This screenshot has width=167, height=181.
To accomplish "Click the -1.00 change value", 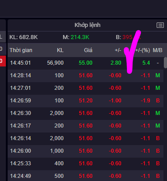I will coord(115,101).
